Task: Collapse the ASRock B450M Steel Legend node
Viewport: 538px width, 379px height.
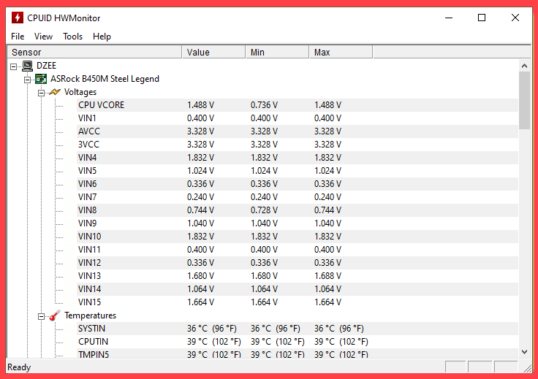Action: pos(27,80)
